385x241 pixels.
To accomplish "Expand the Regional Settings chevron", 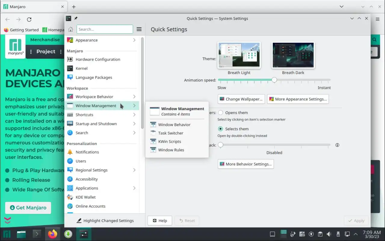I will (x=134, y=170).
